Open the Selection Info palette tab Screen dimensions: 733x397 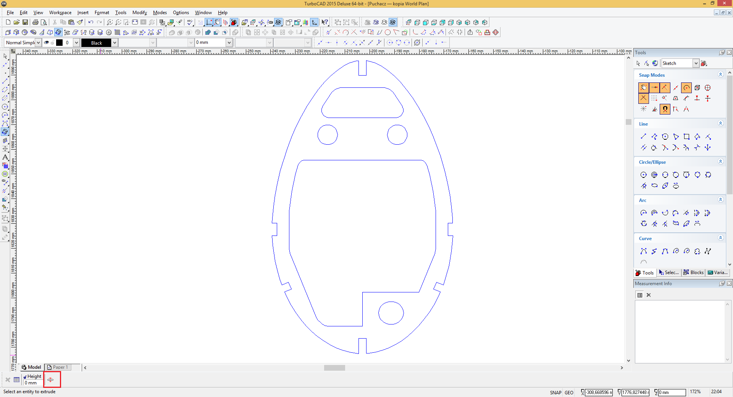pos(669,273)
